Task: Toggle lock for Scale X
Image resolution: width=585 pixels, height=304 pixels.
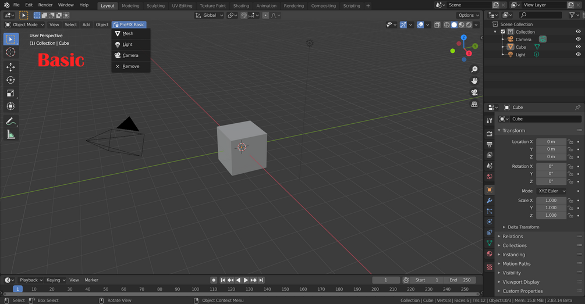Action: (570, 201)
